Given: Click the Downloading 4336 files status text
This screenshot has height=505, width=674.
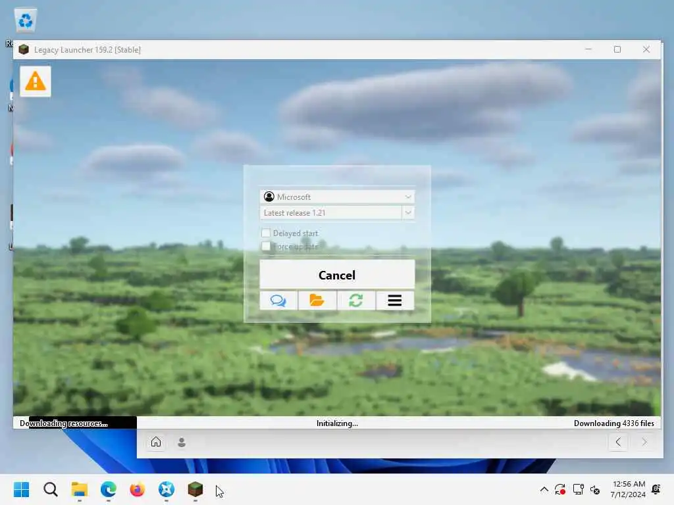Looking at the screenshot, I should tap(614, 423).
